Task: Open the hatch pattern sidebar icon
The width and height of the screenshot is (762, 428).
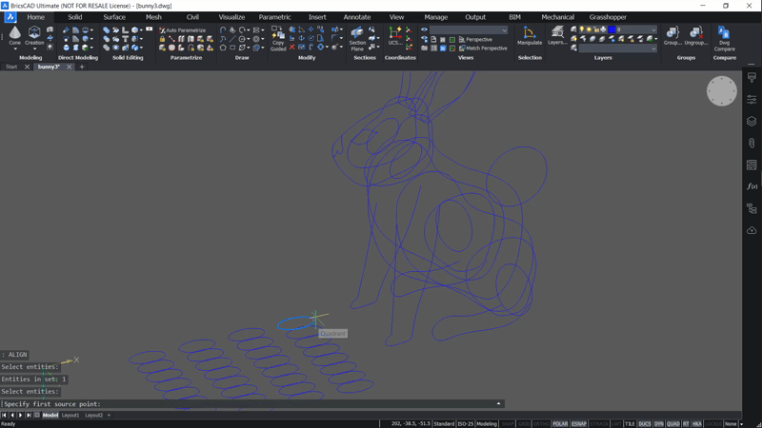Action: (752, 165)
